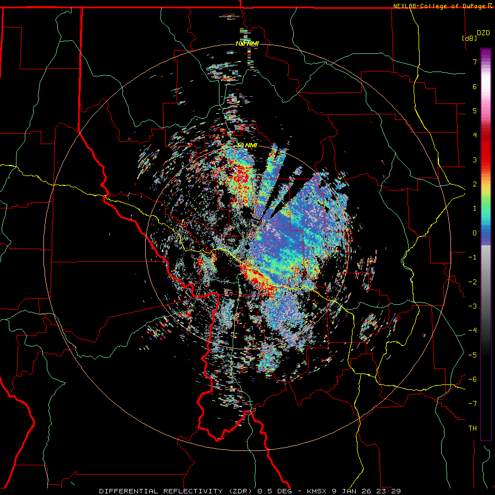Click the "3" value on the scale
Screen dimensions: 495x495
pyautogui.click(x=475, y=159)
